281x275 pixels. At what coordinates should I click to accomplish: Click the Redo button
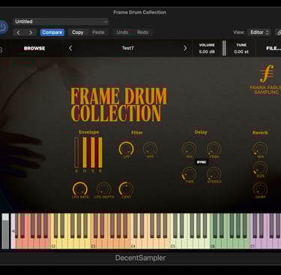(142, 32)
